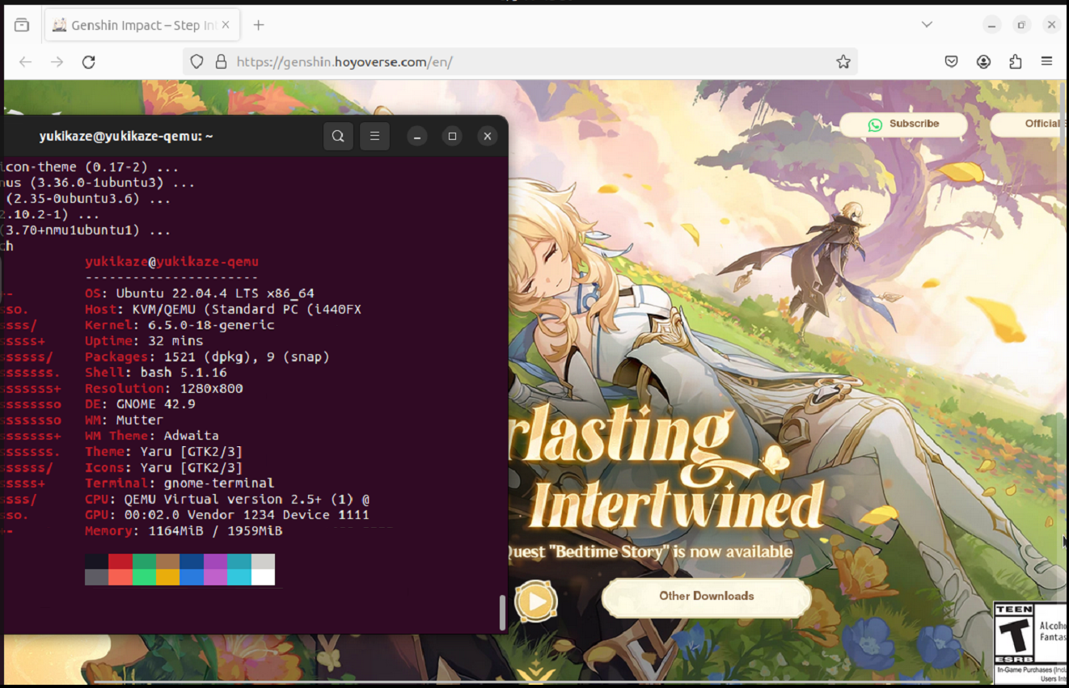Click the "CPU: QEMU Virtual version 2.5+" line

click(x=227, y=500)
